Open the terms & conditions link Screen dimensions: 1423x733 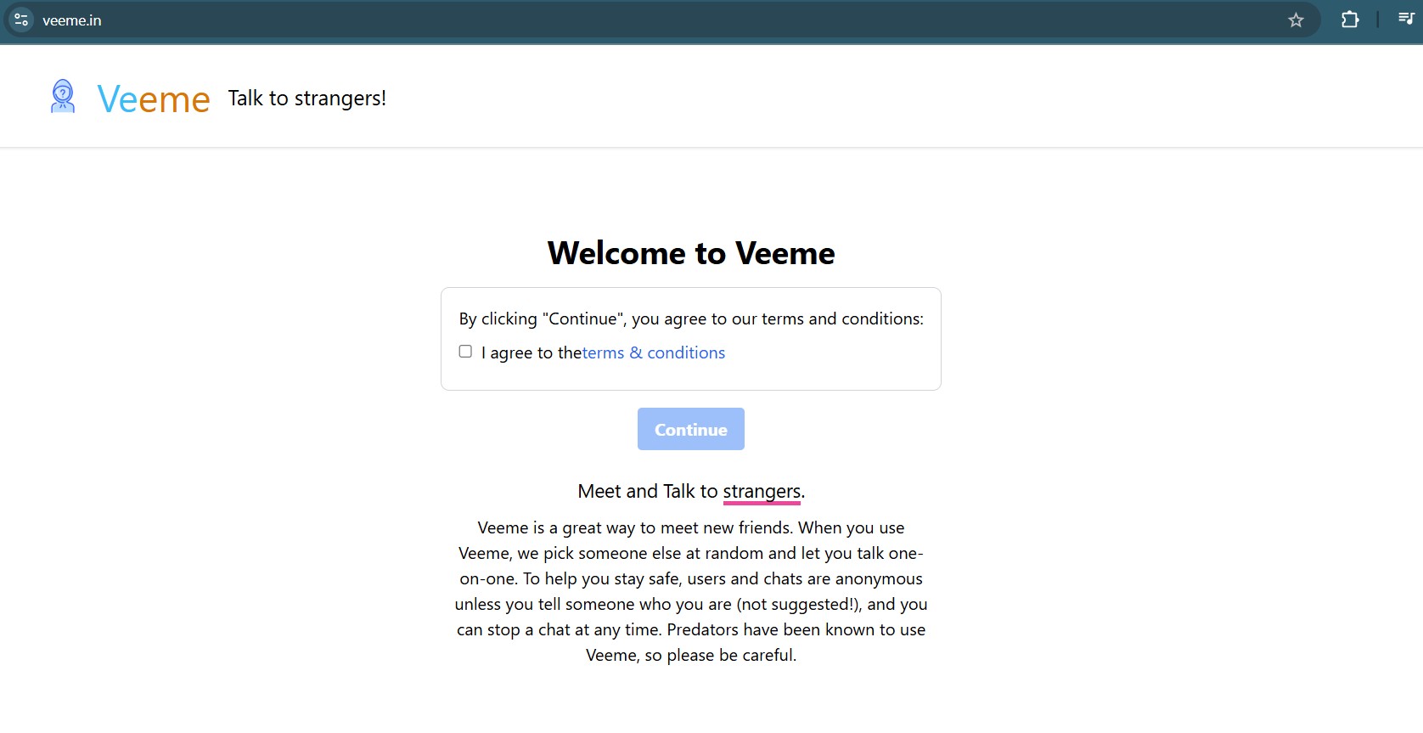(654, 352)
